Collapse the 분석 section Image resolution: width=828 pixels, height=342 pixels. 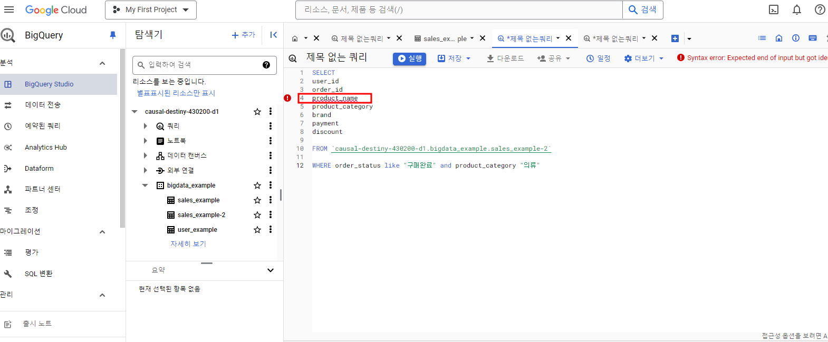tap(102, 63)
